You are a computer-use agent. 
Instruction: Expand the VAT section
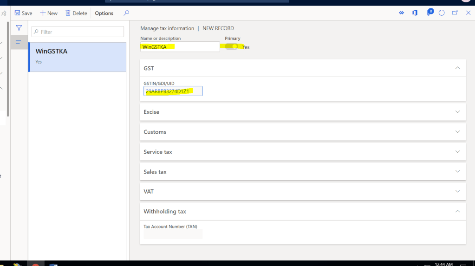(457, 191)
